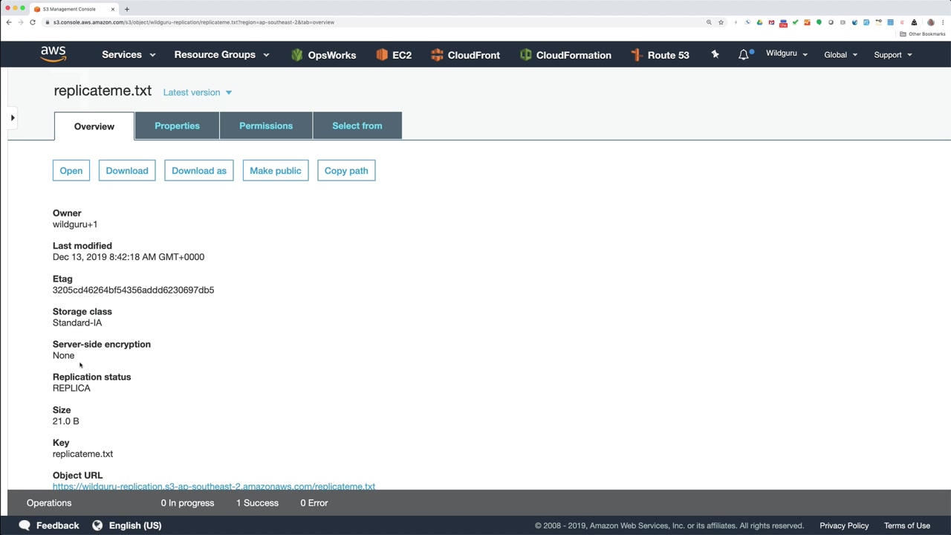Expand the Services menu

(x=129, y=55)
